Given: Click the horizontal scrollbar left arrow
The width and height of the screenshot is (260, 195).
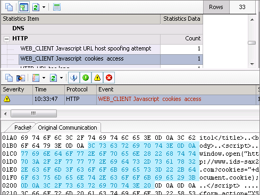Looking at the screenshot, I should (x=5, y=114).
